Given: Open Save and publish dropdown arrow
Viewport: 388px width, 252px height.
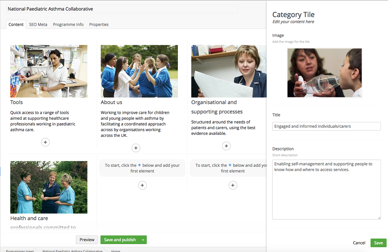Looking at the screenshot, I should pyautogui.click(x=143, y=240).
